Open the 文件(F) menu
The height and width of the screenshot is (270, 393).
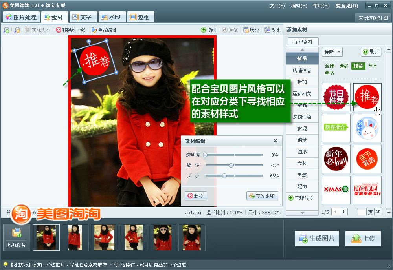tap(277, 5)
